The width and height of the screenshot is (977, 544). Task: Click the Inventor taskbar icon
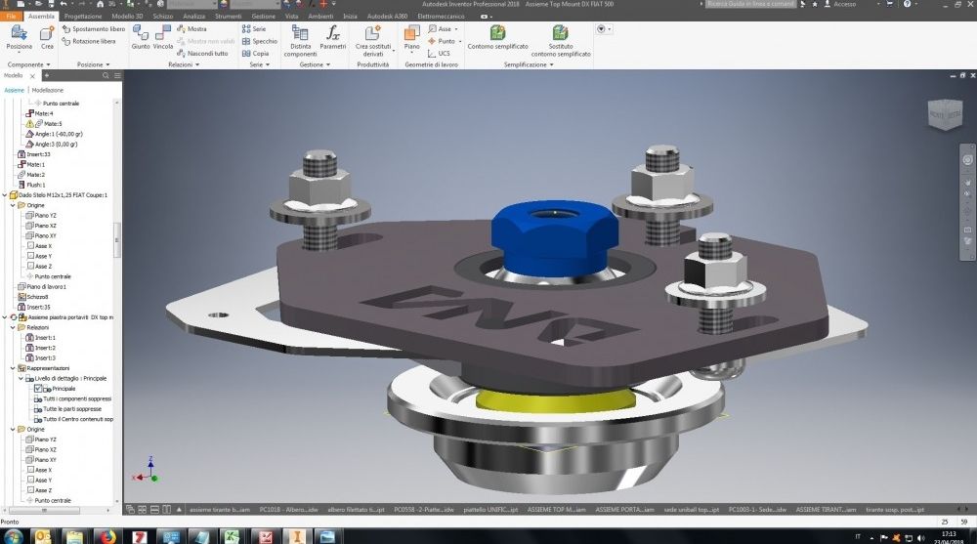[x=297, y=536]
